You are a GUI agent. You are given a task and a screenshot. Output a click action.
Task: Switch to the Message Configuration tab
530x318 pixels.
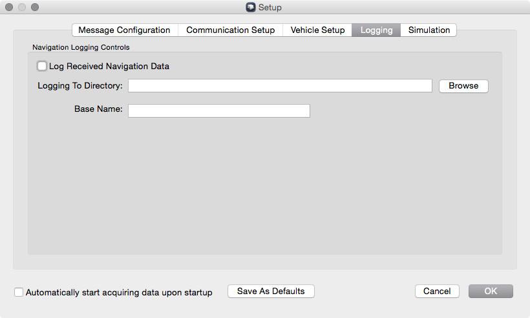coord(124,30)
